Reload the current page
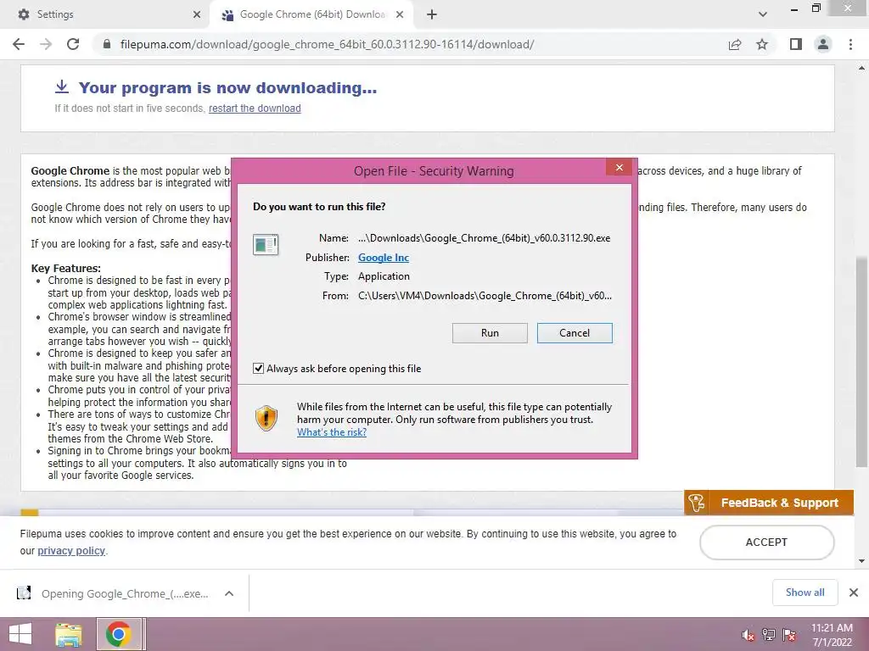Screen dimensions: 869x651 tap(73, 44)
